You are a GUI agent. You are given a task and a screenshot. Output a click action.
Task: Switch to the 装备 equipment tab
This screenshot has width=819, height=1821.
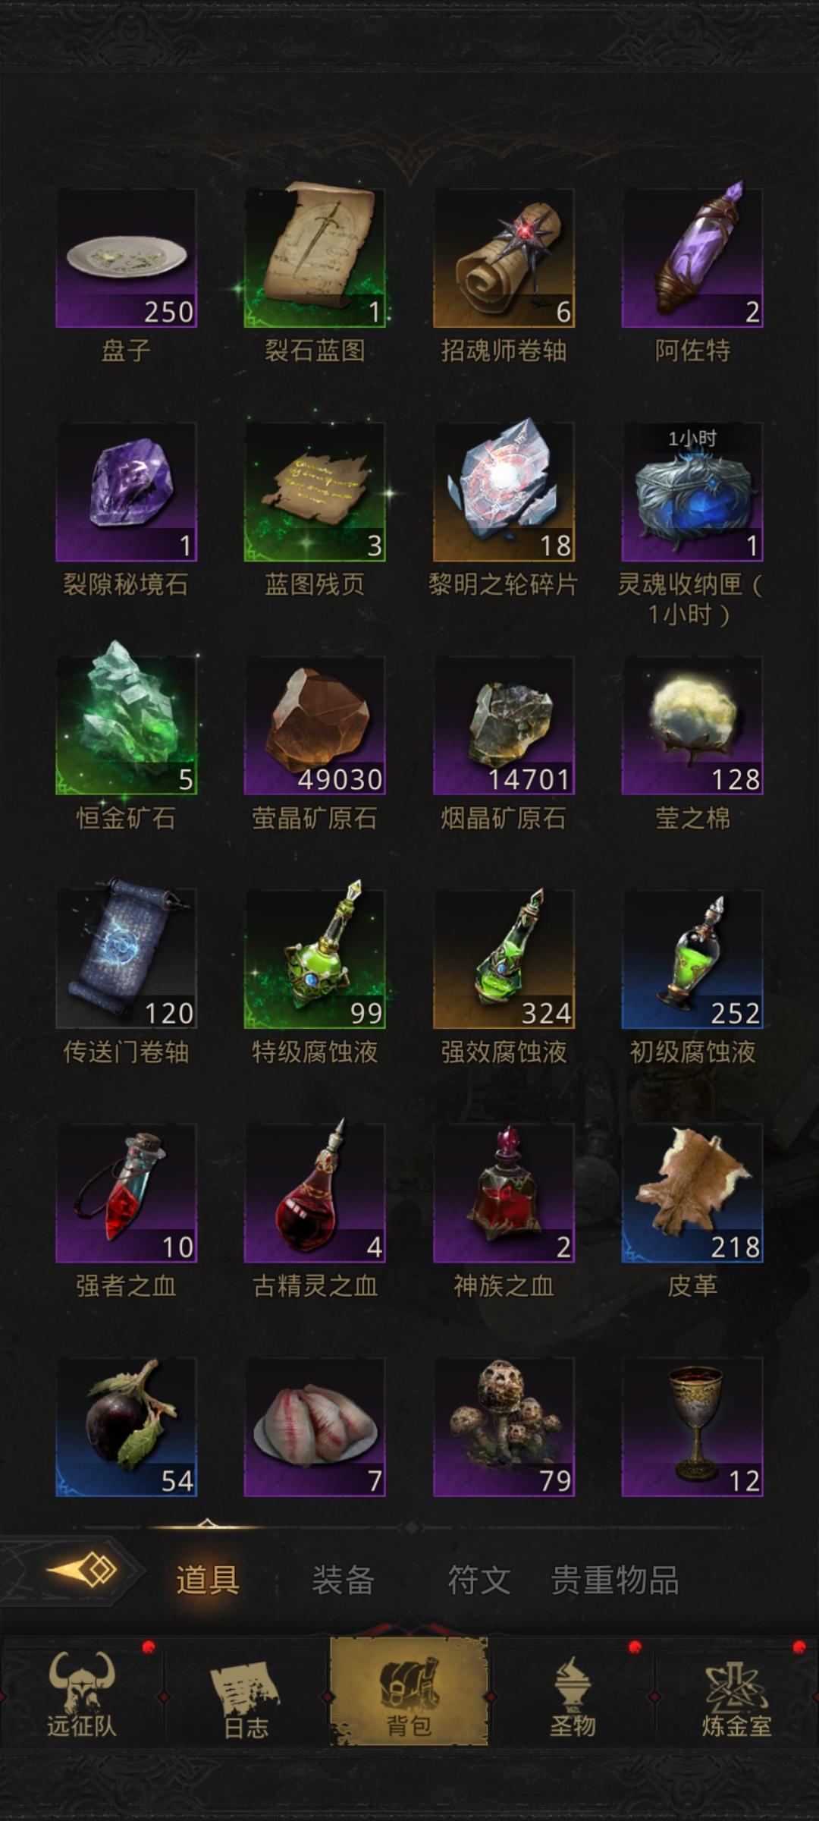tap(344, 1580)
